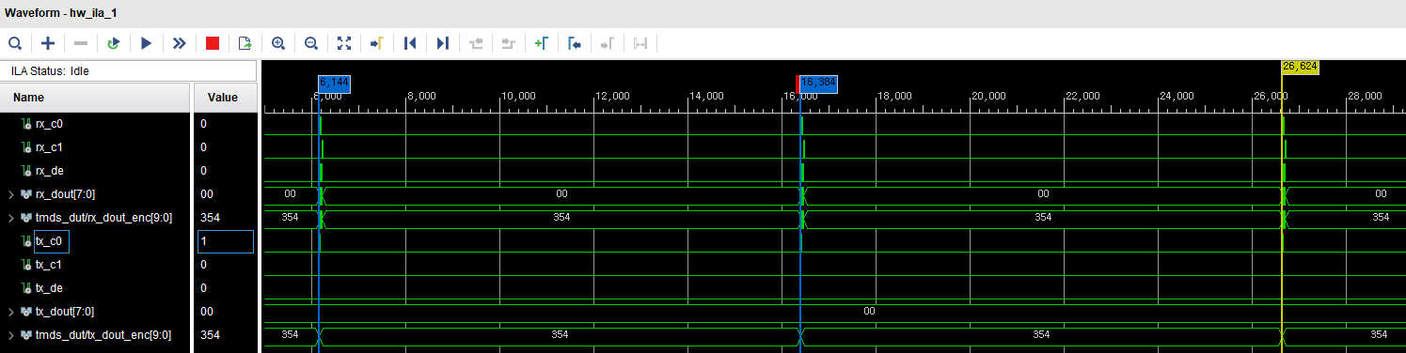1406x353 pixels.
Task: Stop the ILA trigger with the red square icon
Action: (213, 43)
